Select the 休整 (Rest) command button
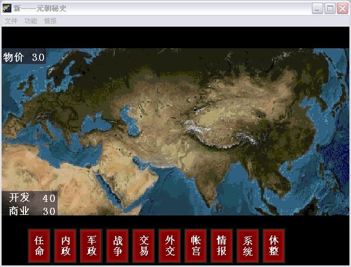The image size is (351, 267). pos(274,246)
